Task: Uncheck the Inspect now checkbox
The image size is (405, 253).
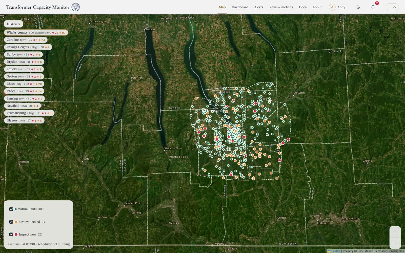Action: point(11,235)
